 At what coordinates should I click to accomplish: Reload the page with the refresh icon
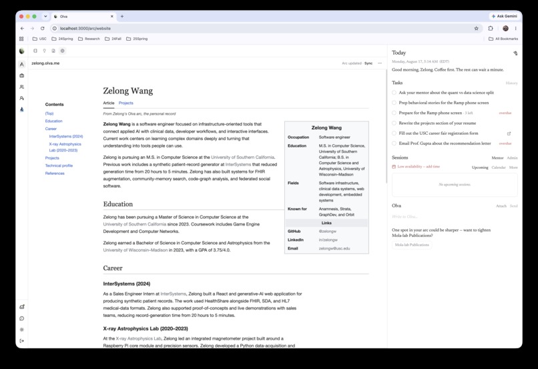42,29
